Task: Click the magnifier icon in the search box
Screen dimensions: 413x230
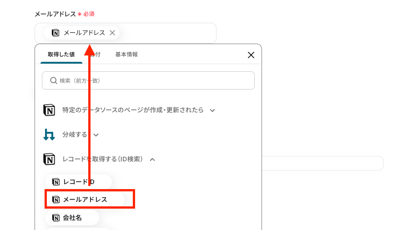Action: click(x=54, y=80)
